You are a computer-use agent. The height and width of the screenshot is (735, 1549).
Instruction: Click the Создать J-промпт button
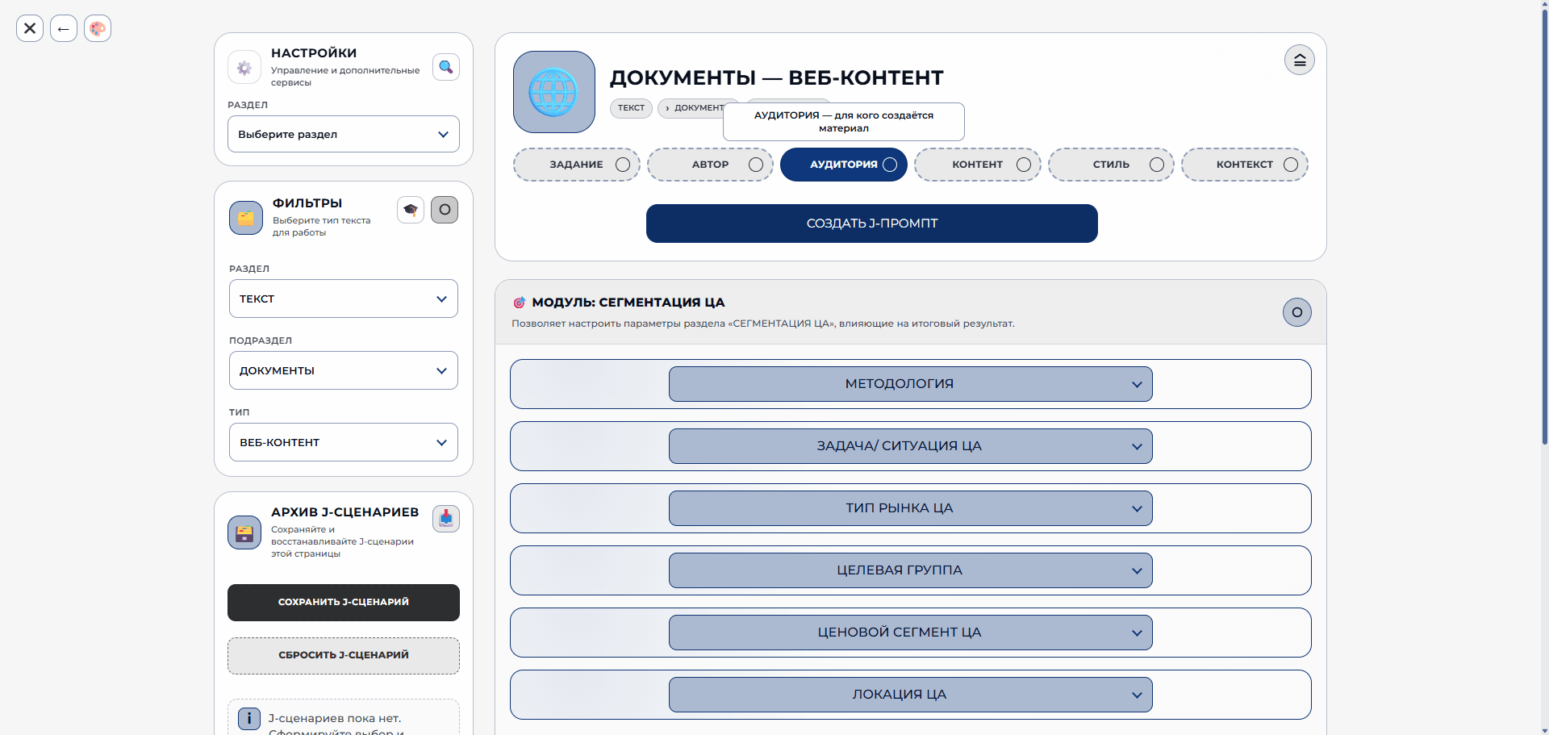tap(872, 223)
